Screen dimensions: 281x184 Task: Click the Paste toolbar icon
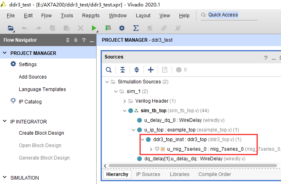pyautogui.click(x=67, y=28)
